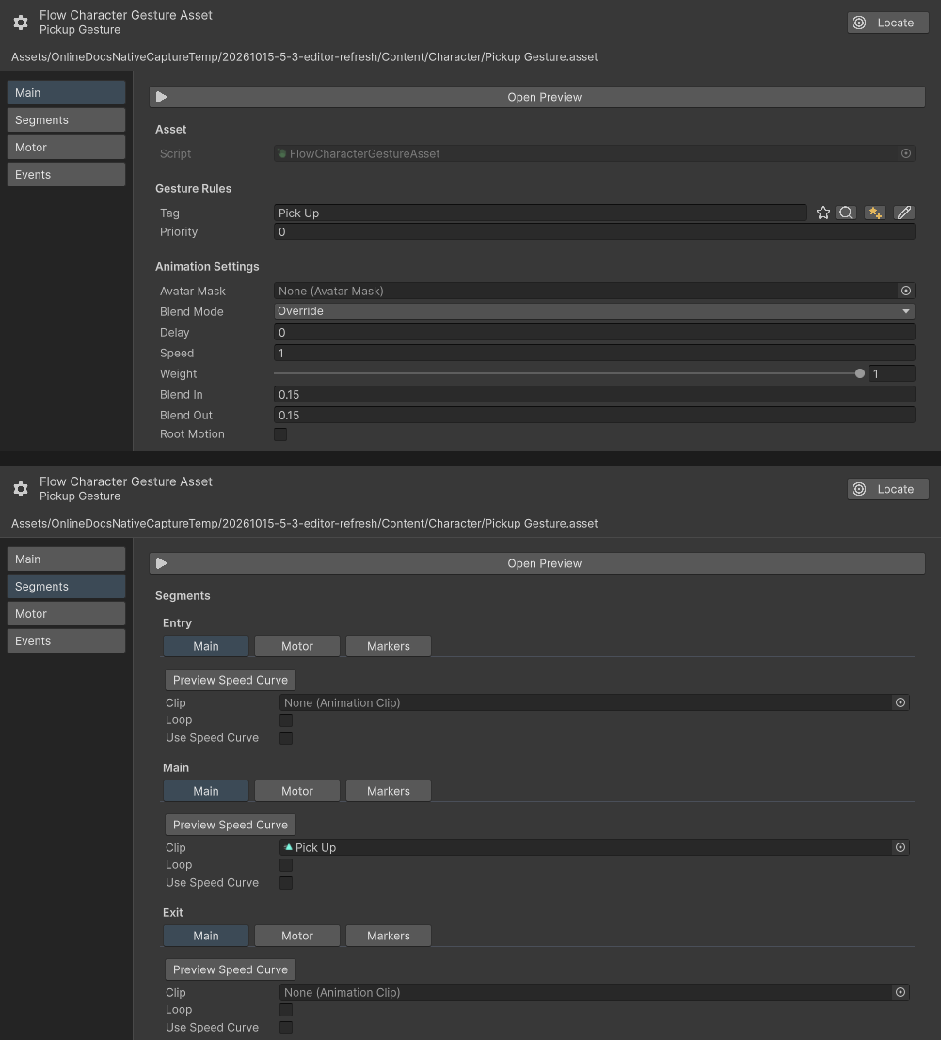
Task: Select Motor sidebar tab in Segments panel
Action: [x=67, y=613]
